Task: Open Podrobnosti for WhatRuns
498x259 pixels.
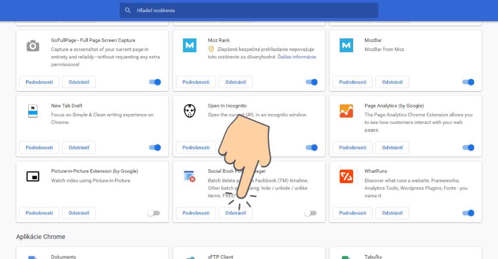Action: click(353, 213)
